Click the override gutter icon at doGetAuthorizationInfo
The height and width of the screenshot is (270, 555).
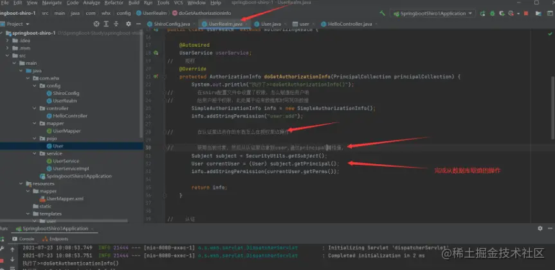tap(156, 76)
